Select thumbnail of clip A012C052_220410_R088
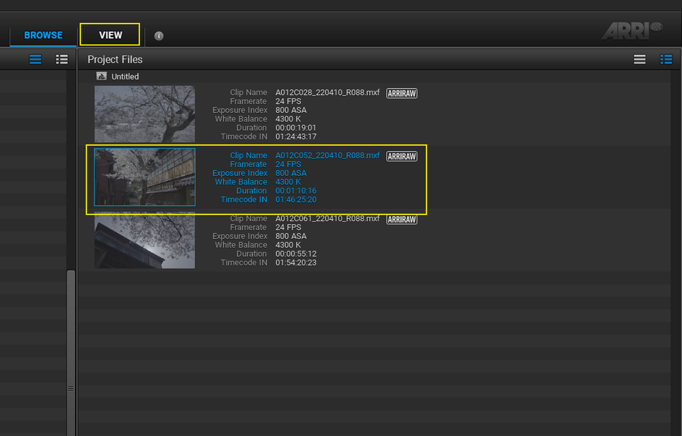The height and width of the screenshot is (436, 682). tap(144, 177)
